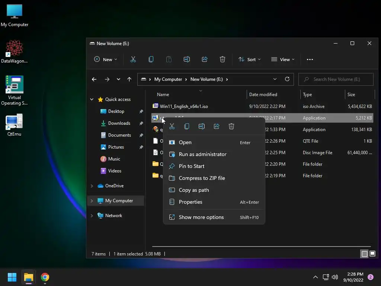Switch to large thumbnails view icon

coord(372,254)
